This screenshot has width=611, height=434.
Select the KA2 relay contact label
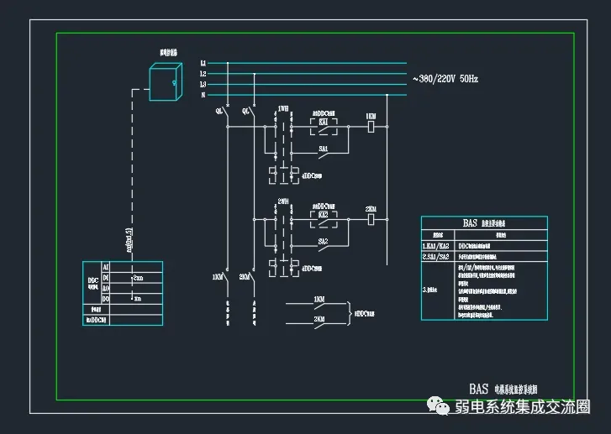tap(324, 214)
